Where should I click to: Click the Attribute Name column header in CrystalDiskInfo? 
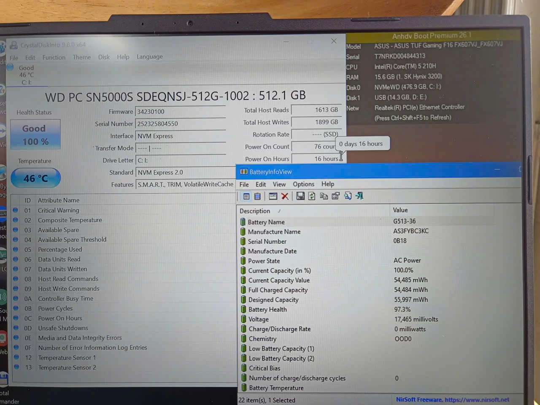(x=59, y=200)
